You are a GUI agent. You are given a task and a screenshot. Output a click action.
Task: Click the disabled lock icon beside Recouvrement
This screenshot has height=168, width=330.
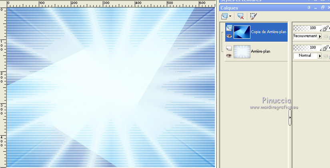pos(326,37)
